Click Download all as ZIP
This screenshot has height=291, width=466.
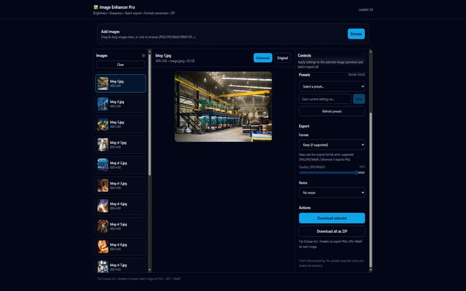(x=332, y=231)
